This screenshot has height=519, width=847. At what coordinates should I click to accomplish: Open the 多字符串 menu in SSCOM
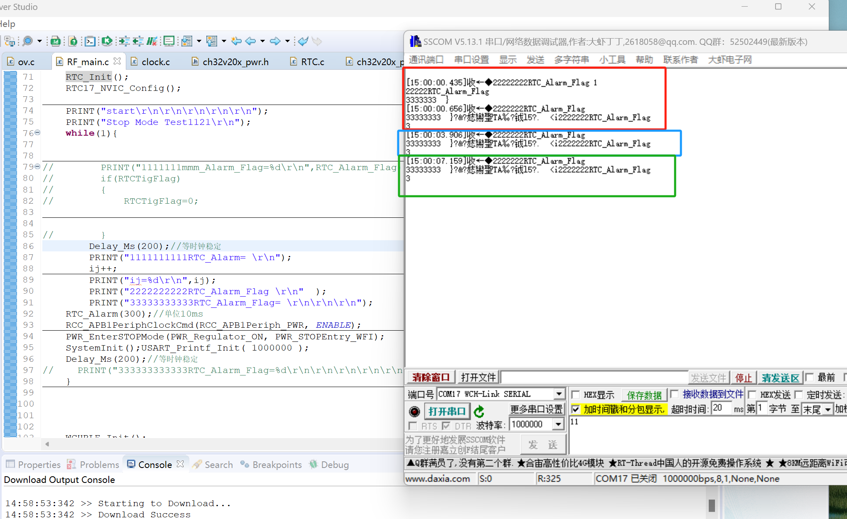pos(571,60)
